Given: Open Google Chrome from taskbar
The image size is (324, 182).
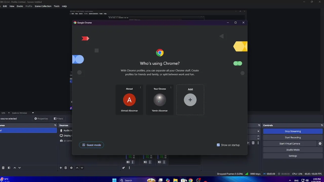Looking at the screenshot, I should [x=191, y=180].
